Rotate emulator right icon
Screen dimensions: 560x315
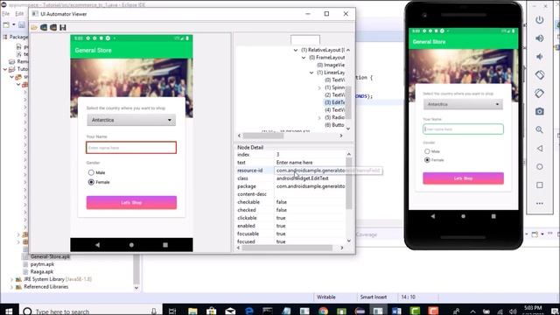click(539, 94)
